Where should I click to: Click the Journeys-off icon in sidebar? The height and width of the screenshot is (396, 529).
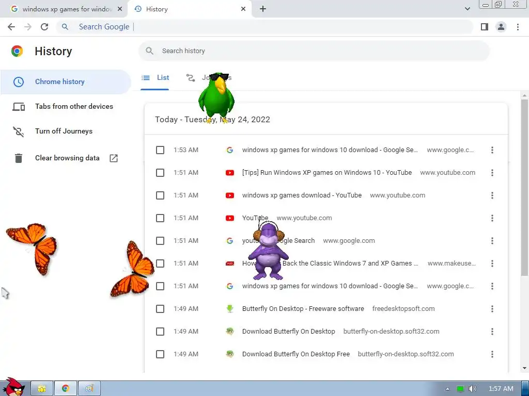[19, 131]
